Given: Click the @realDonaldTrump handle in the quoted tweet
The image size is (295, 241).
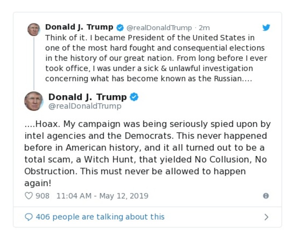Looking at the screenshot, I should 158,27.
